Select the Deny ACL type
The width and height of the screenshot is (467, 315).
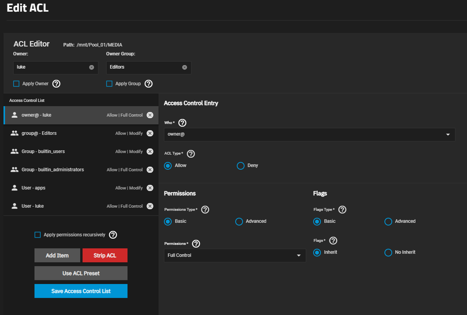click(x=240, y=166)
